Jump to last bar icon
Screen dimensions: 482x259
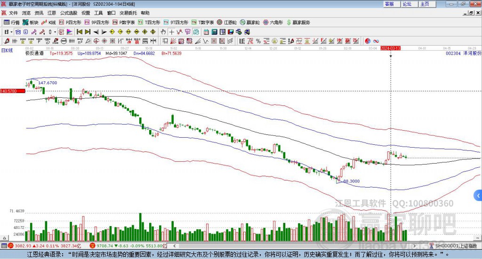pos(88,32)
